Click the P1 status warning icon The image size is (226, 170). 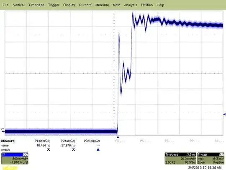49,149
